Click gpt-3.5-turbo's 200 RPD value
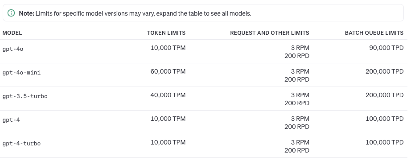411x161 pixels. tap(297, 103)
